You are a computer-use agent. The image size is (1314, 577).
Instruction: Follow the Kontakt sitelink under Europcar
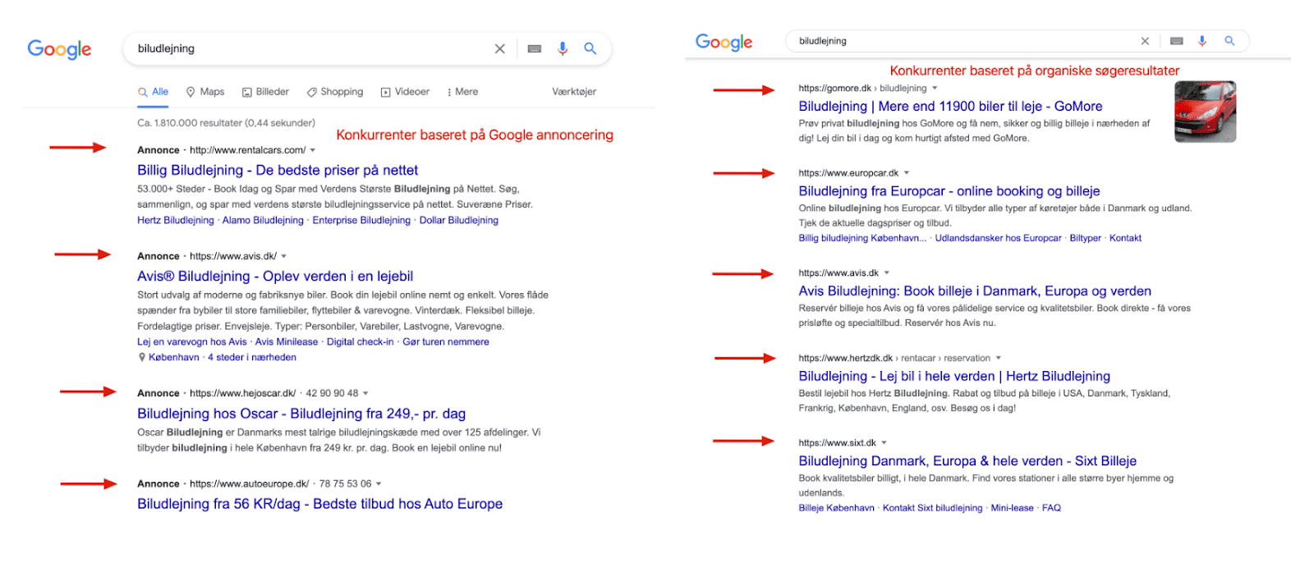click(x=1125, y=239)
